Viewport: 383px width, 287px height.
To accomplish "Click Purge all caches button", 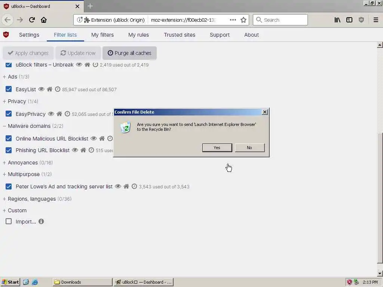I will [x=129, y=53].
